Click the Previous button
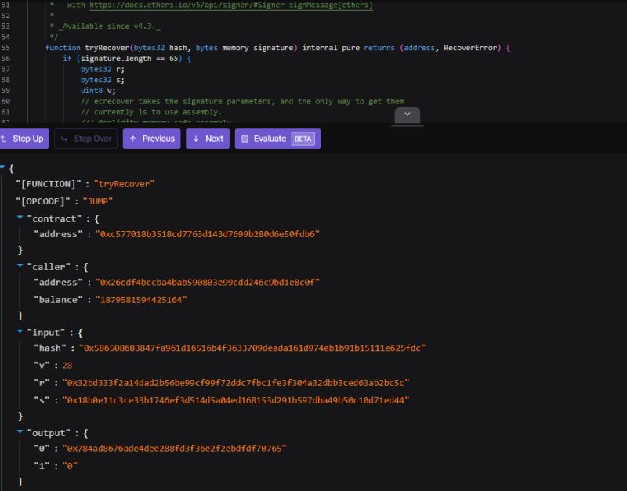This screenshot has height=491, width=627. click(x=152, y=139)
